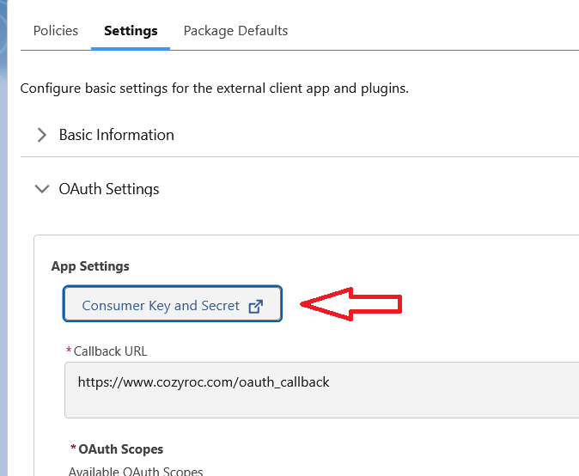
Task: Click the required asterisk beside Callback URL
Action: (69, 351)
